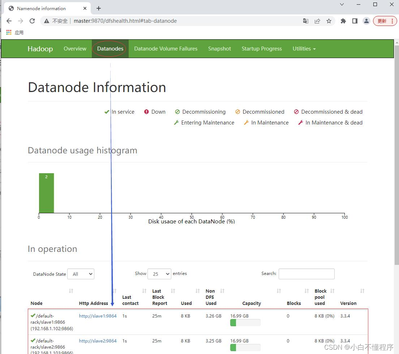Select the Datanodes tab
Viewport: 399px width, 354px height.
tap(110, 49)
